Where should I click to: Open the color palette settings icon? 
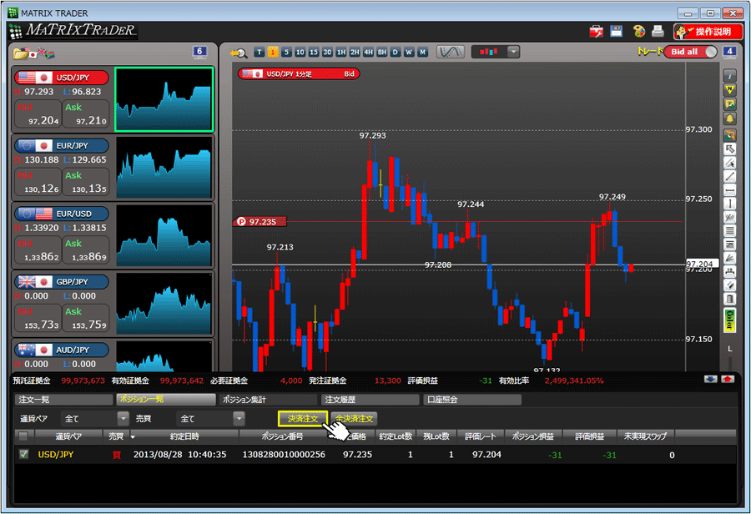tap(639, 32)
